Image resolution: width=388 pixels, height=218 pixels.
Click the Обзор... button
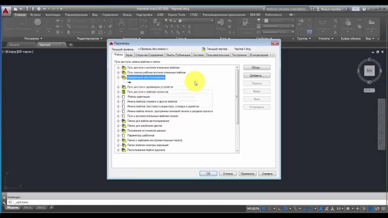pos(257,68)
